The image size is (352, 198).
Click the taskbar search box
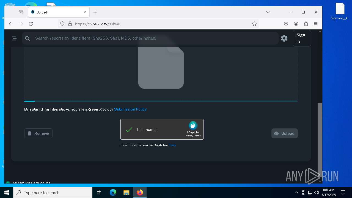tap(53, 193)
